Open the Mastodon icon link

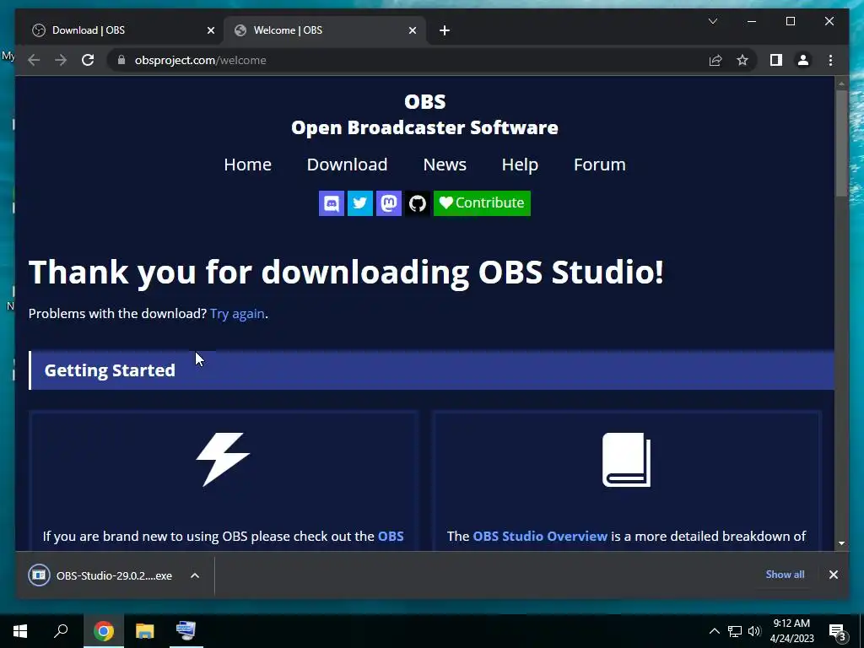pos(388,203)
